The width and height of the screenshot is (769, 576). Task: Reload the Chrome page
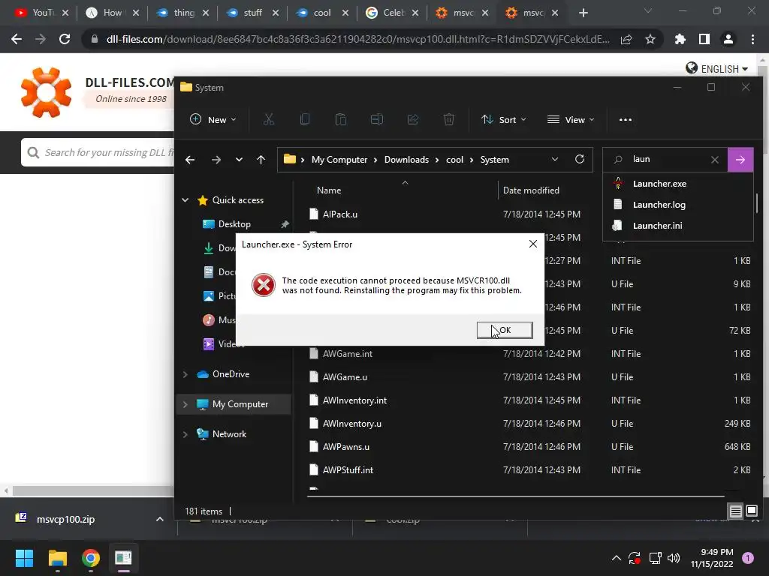(65, 39)
